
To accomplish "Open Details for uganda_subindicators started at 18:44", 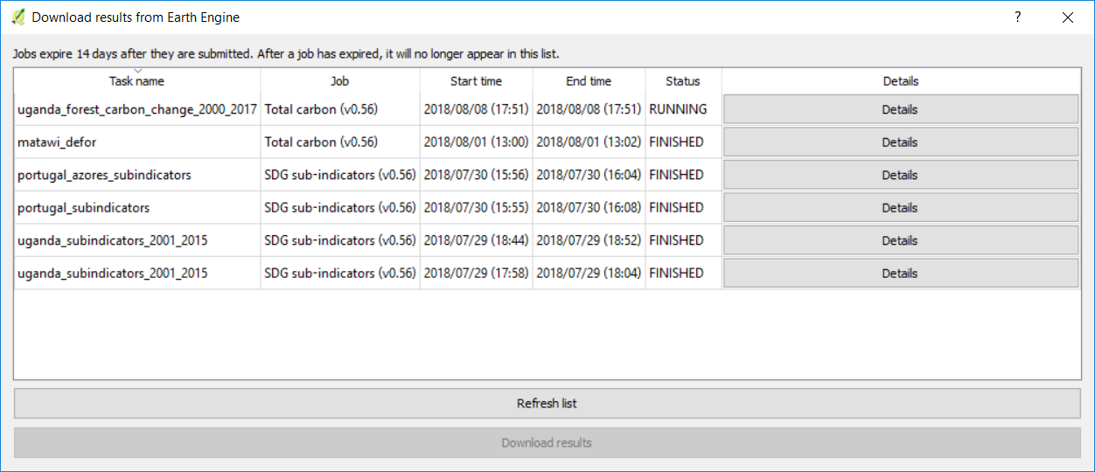I will (900, 241).
